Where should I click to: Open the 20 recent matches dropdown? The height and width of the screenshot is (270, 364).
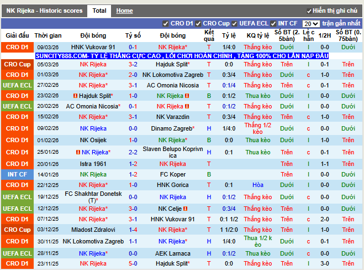311,24
